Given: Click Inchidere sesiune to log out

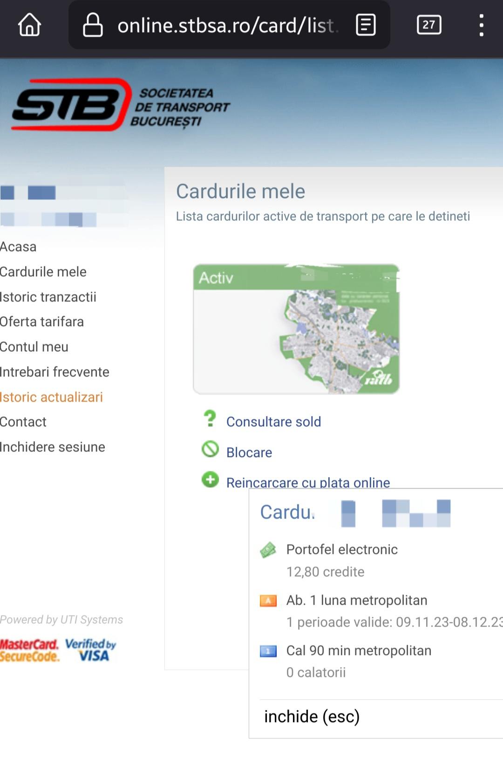Looking at the screenshot, I should (x=52, y=447).
